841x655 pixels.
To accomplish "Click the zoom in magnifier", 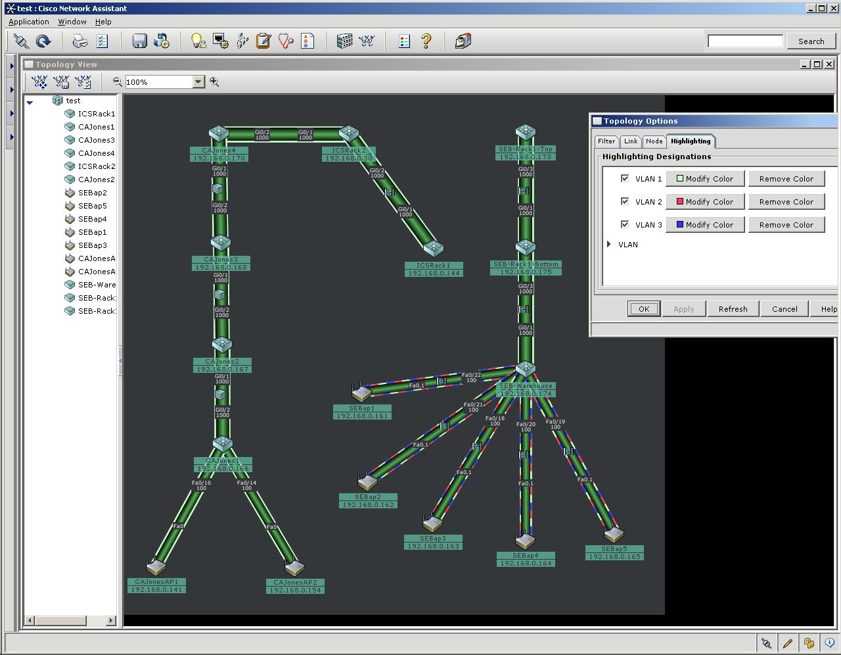I will [214, 82].
